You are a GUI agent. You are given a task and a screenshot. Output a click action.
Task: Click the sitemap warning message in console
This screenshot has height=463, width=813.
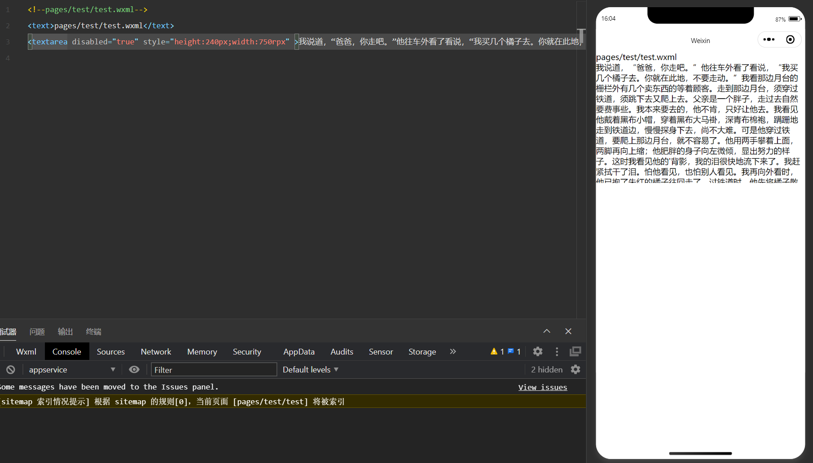[293, 402]
